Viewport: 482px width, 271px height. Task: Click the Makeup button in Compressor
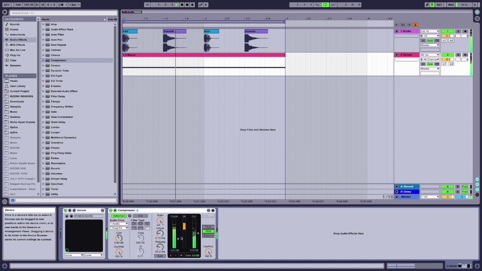coord(208,216)
